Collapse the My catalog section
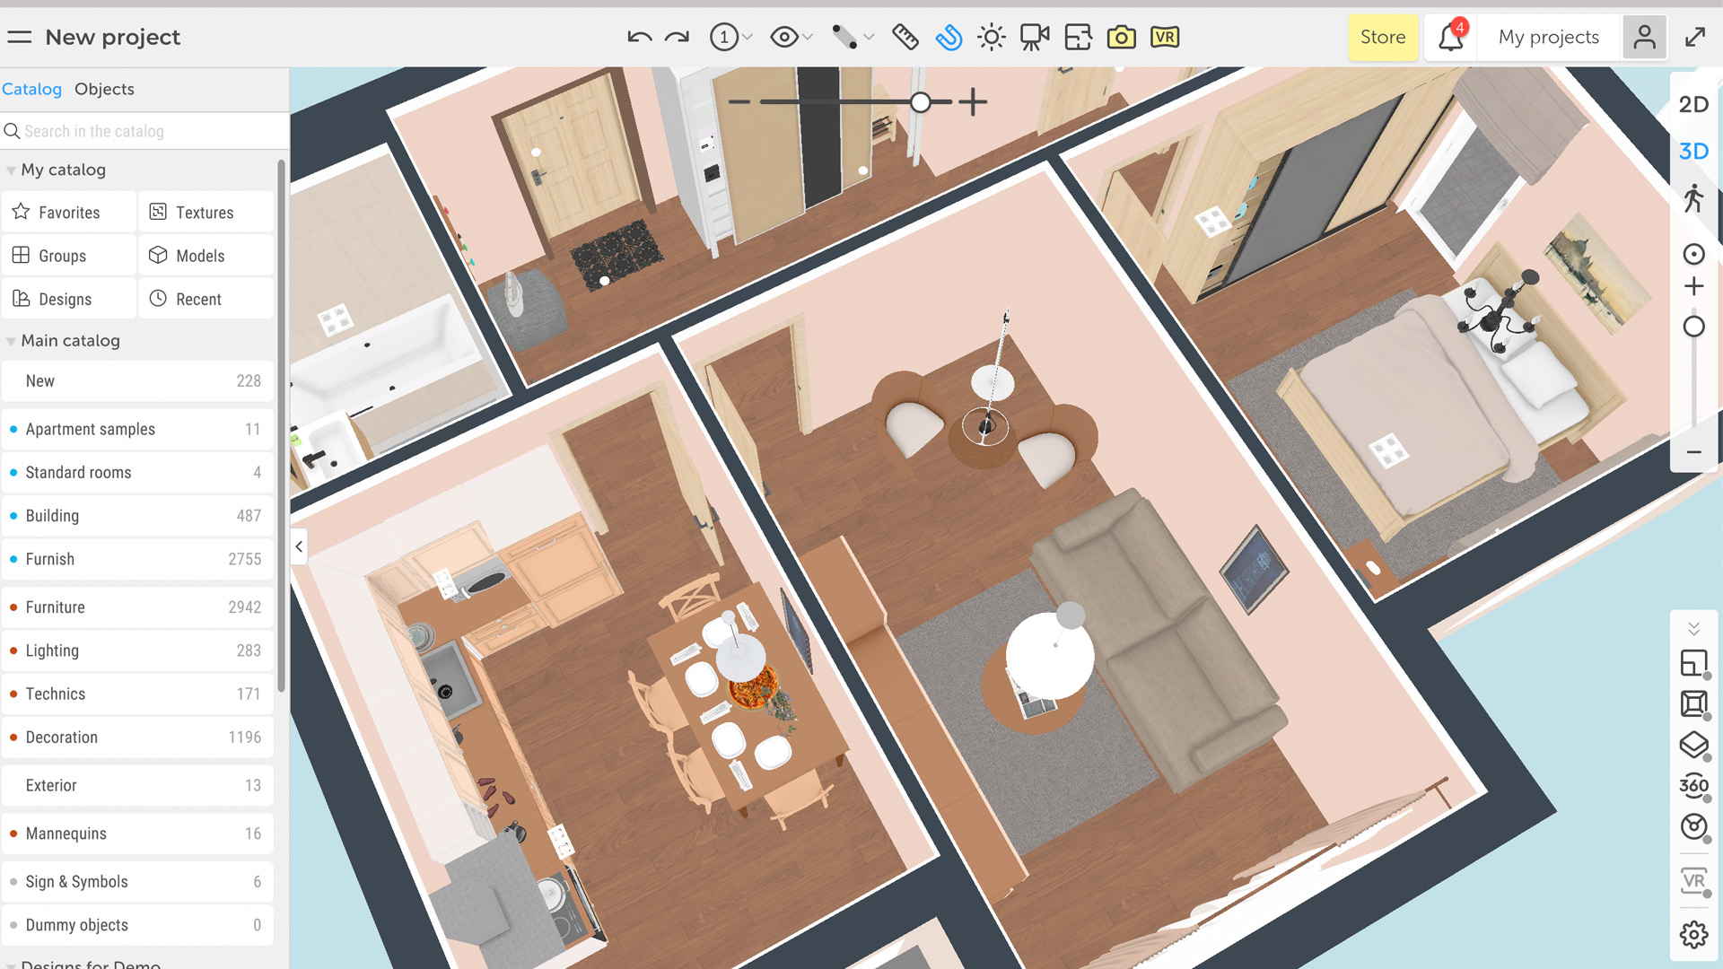1723x969 pixels. point(10,170)
